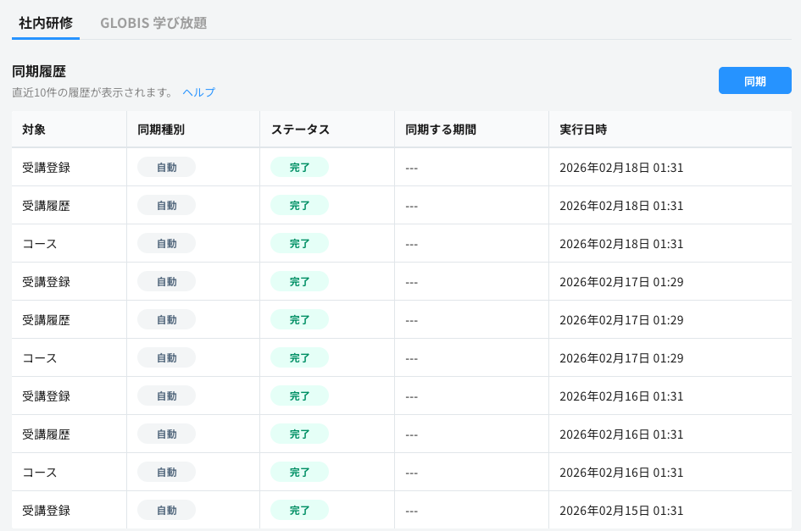
Task: Select the 受講登録 cell dated 02月18日
Action: point(46,168)
